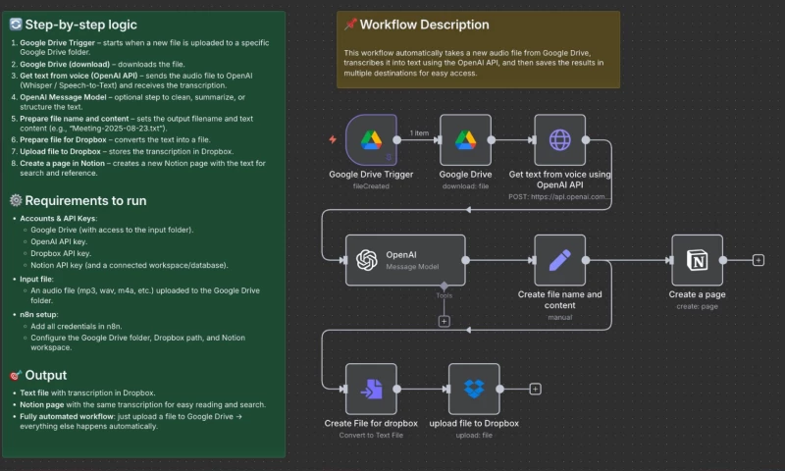Click the Step-by-step logic refresh emoji icon
Image resolution: width=785 pixels, height=471 pixels.
[x=16, y=24]
